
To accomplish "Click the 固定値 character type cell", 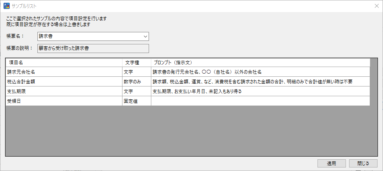I will pyautogui.click(x=137, y=101).
